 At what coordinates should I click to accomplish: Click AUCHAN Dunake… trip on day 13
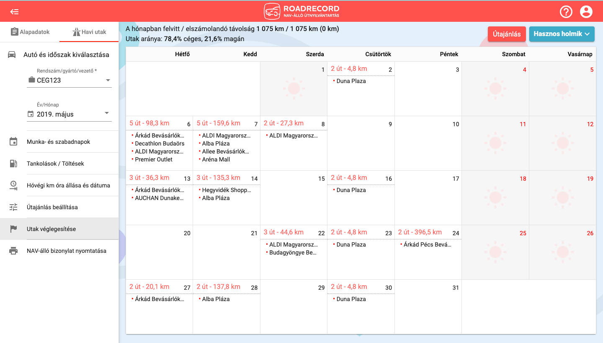[159, 198]
